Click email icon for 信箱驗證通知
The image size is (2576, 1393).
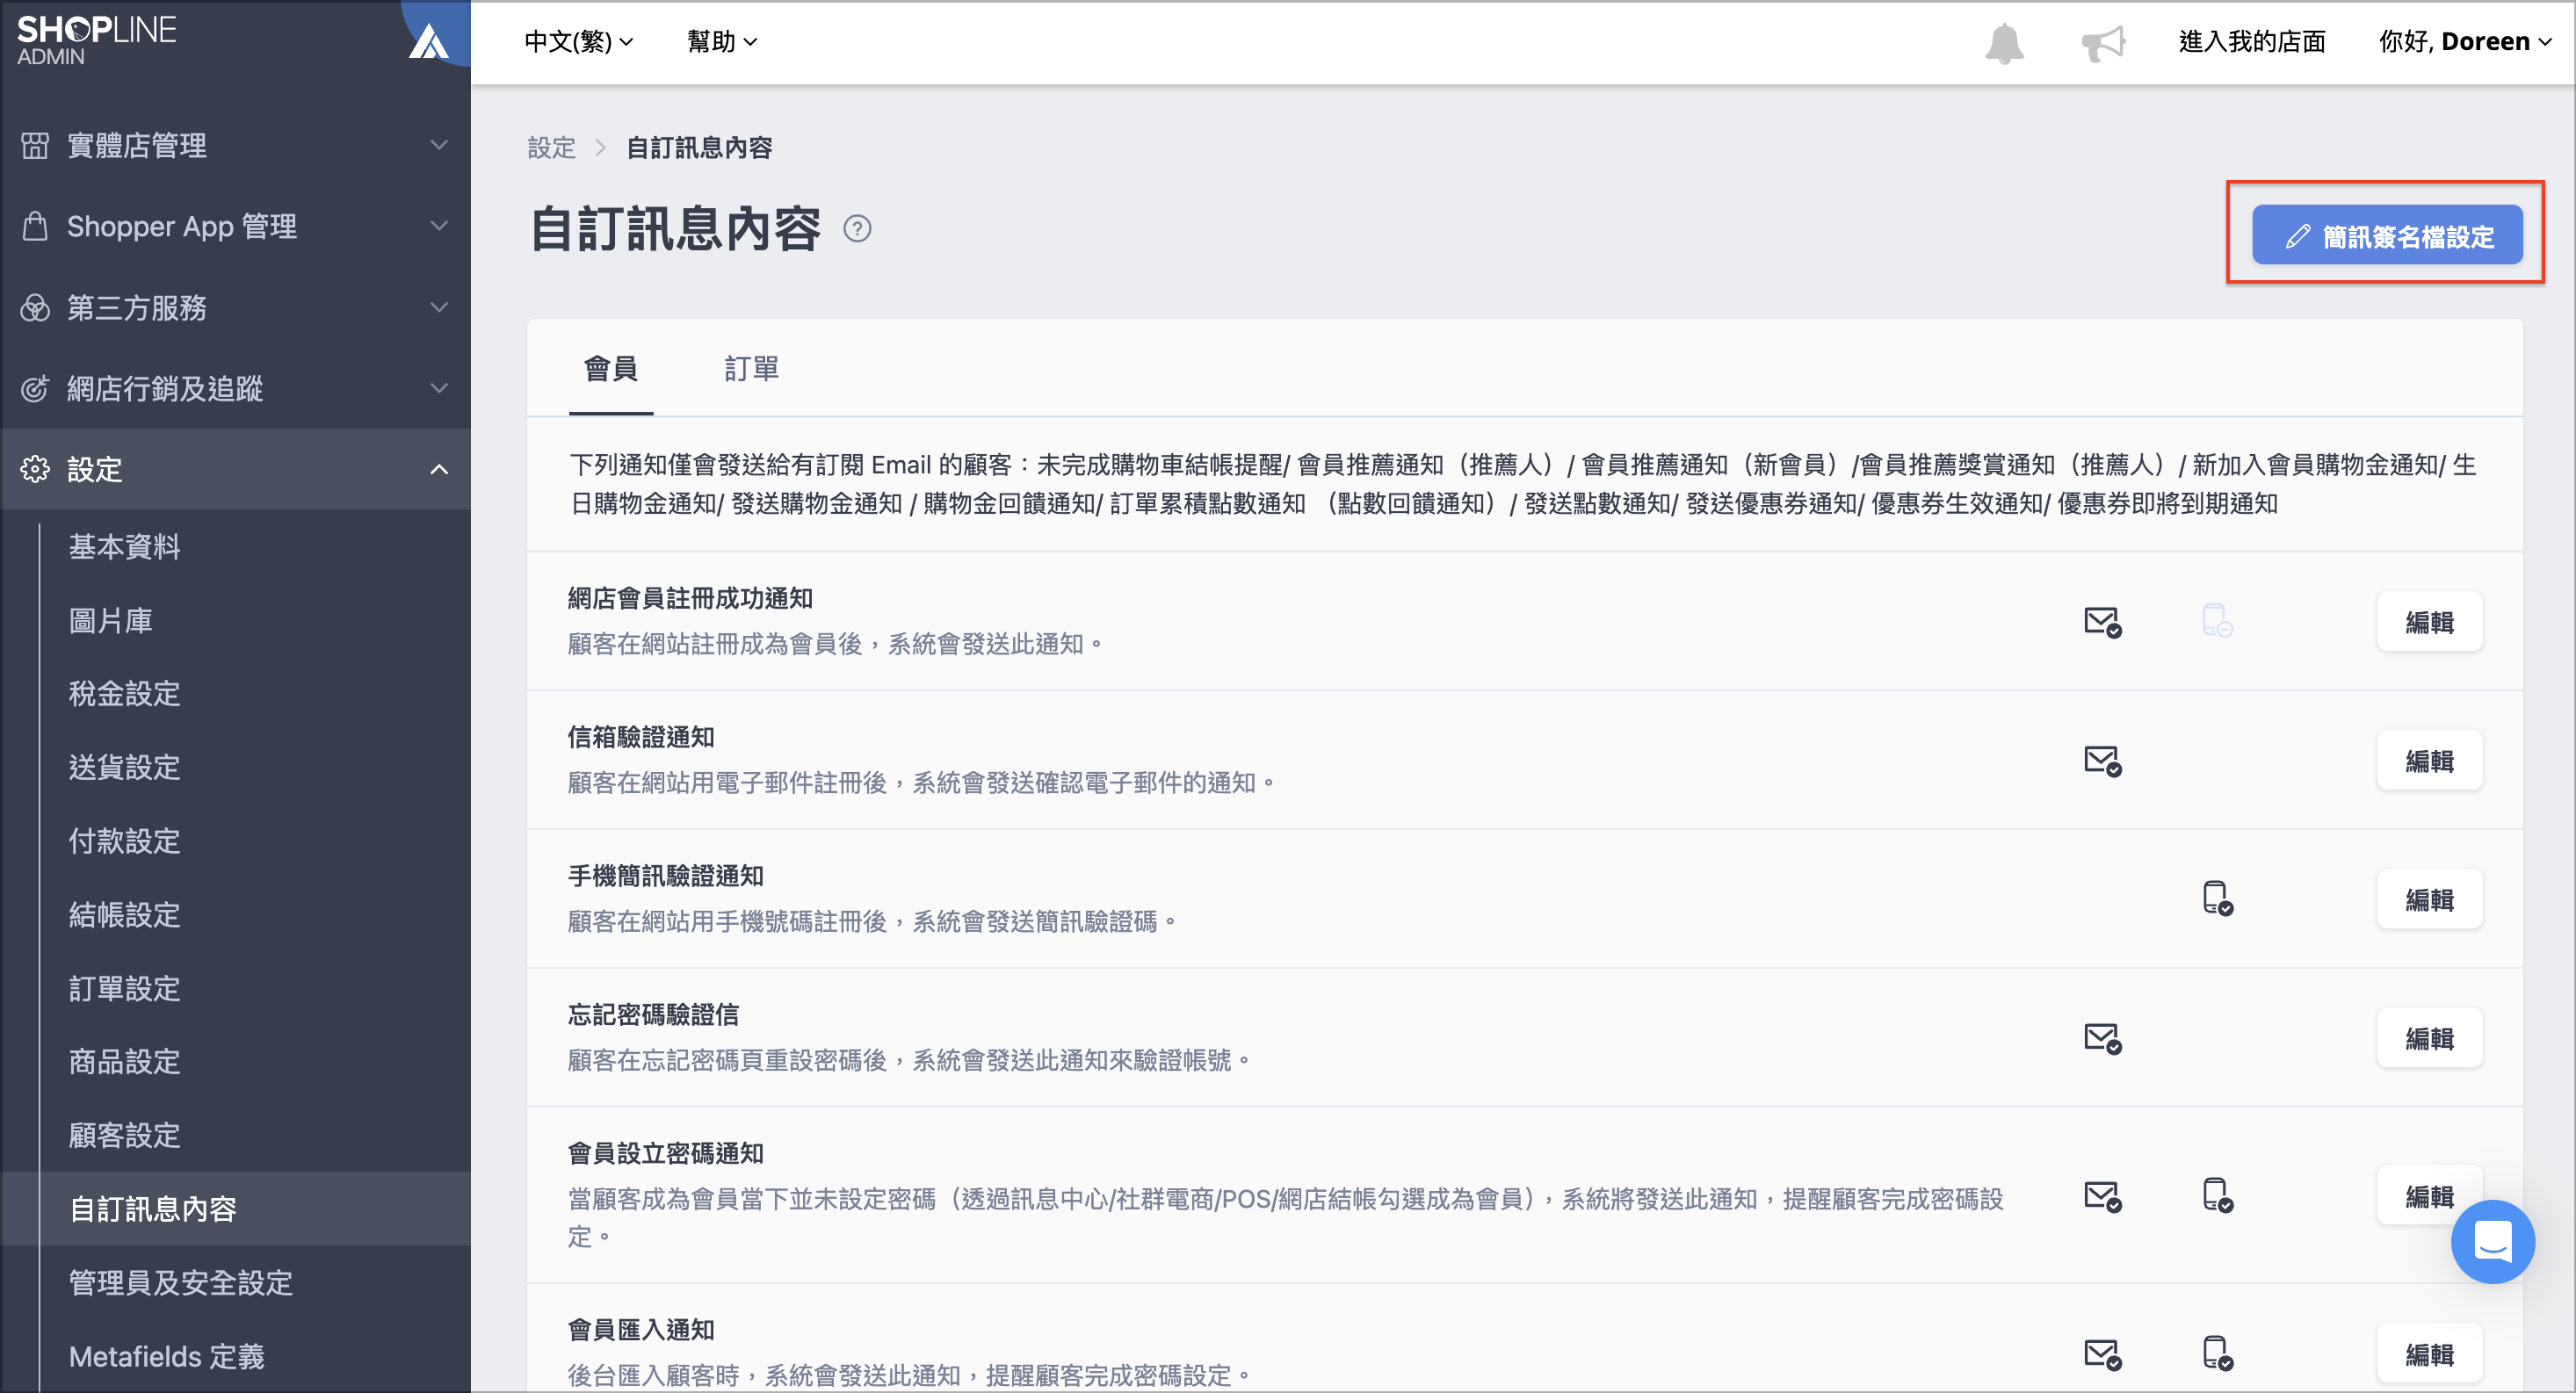click(2102, 761)
